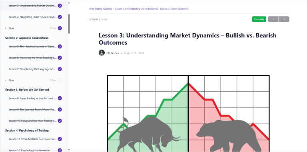Image resolution: width=307 pixels, height=152 pixels.
Task: Click the sidebar scroll up arrow
Action: tap(69, 2)
